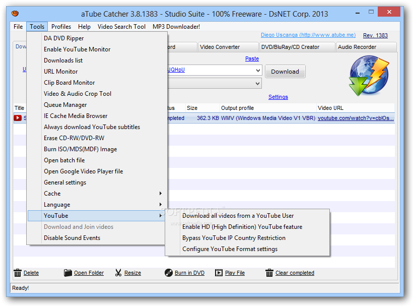Click the Paste link
The height and width of the screenshot is (307, 414).
252,58
